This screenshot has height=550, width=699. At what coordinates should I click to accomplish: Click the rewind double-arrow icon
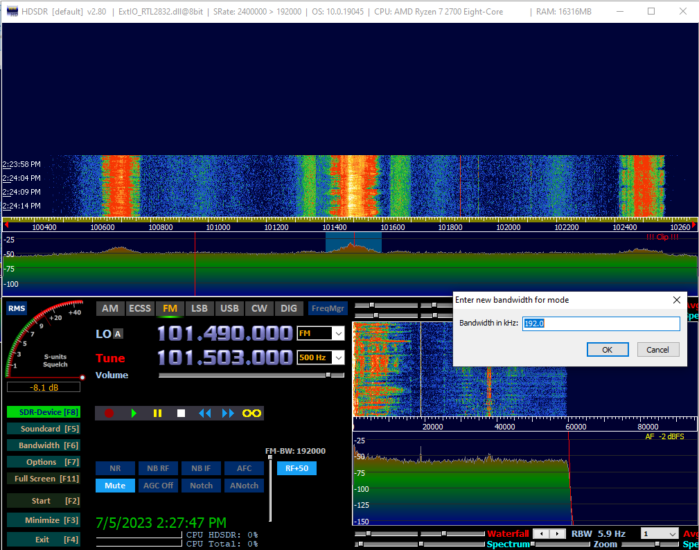coord(204,413)
